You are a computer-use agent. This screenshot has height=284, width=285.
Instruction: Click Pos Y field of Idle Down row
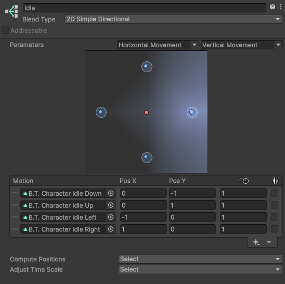(192, 193)
